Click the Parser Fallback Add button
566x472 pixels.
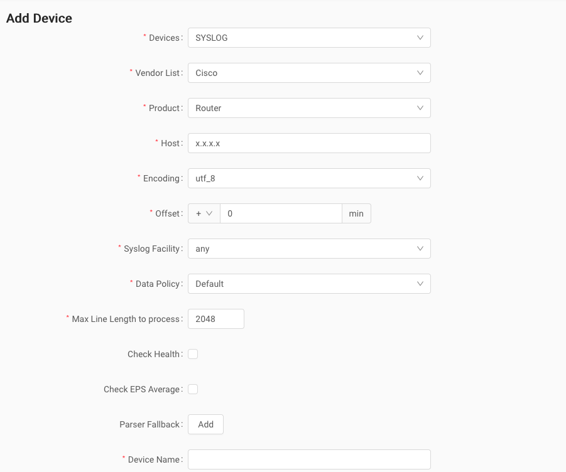point(205,424)
